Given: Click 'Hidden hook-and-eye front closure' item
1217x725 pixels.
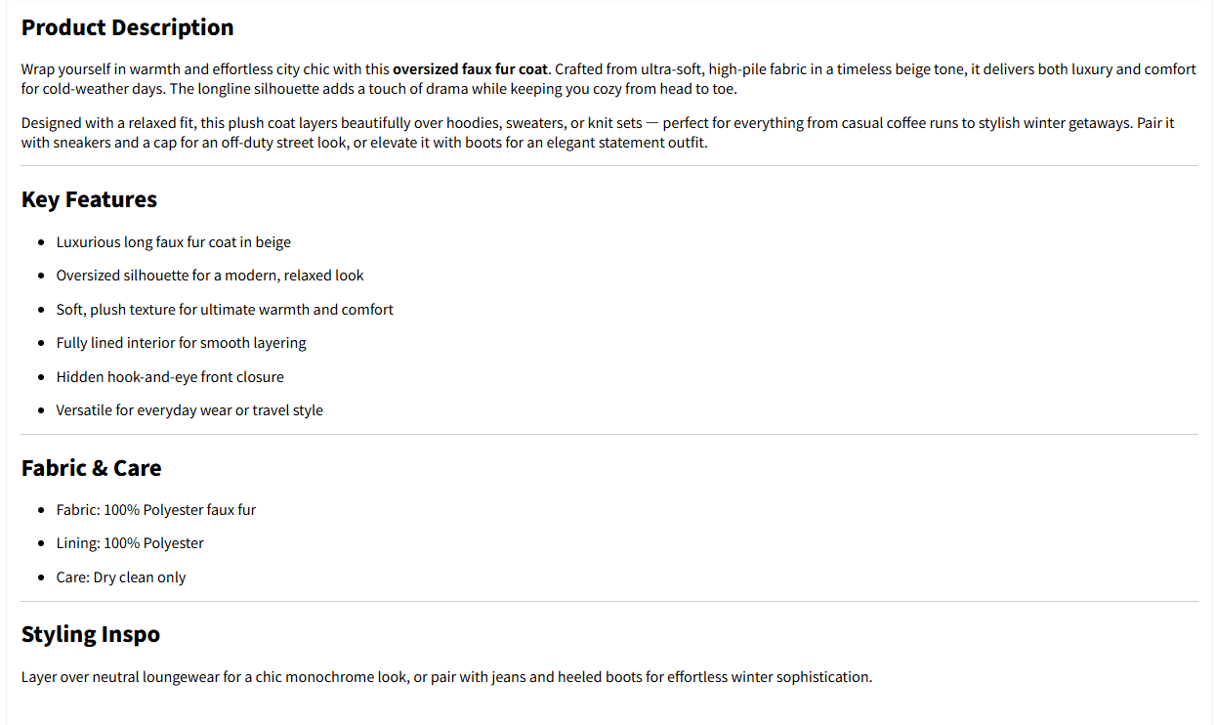Looking at the screenshot, I should tap(170, 377).
